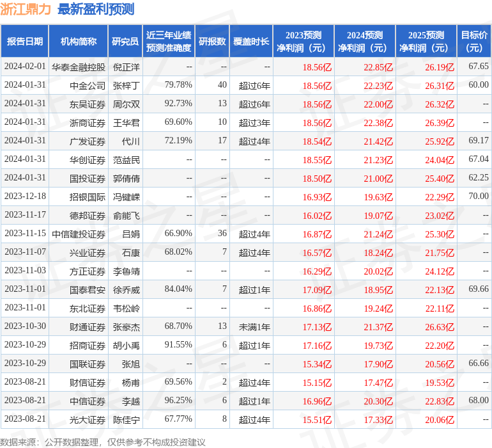The image size is (492, 448).
Task: Select the 覆盖时长 column header
Action: coord(251,41)
